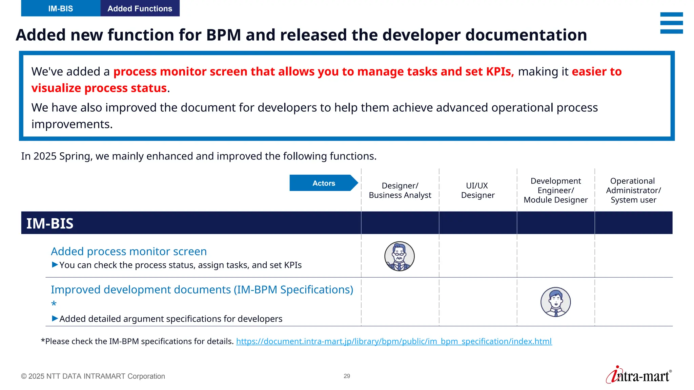Image resolution: width=694 pixels, height=390 pixels.
Task: Click the Development Engineer/Module Designer column header
Action: (555, 190)
